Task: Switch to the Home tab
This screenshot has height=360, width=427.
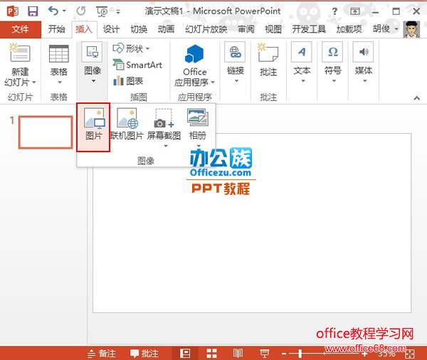Action: pyautogui.click(x=57, y=29)
